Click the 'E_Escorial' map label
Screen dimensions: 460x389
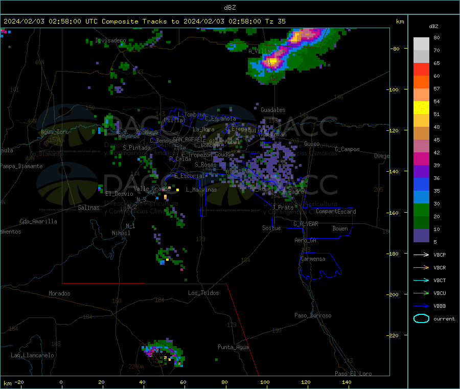point(190,176)
